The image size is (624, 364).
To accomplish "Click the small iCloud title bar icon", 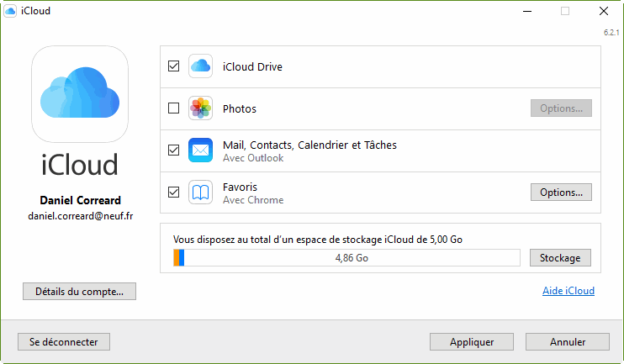I will pyautogui.click(x=10, y=11).
